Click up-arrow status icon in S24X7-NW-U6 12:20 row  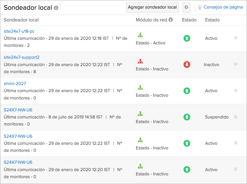tap(187, 170)
